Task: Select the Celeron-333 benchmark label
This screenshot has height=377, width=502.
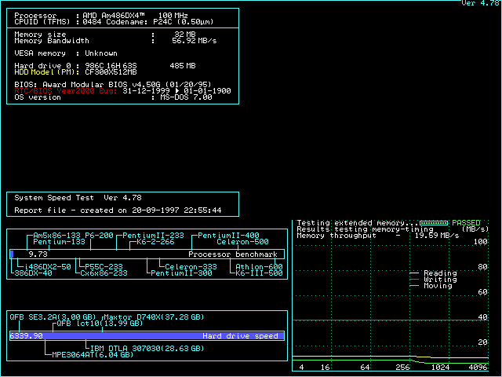Action: click(x=188, y=266)
